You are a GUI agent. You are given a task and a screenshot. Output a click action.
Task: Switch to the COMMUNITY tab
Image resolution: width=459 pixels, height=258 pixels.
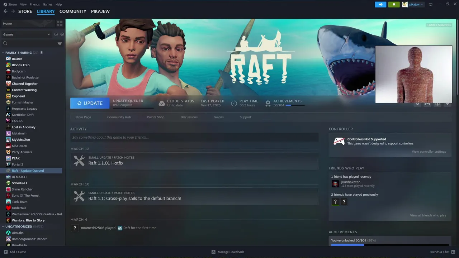pos(73,11)
